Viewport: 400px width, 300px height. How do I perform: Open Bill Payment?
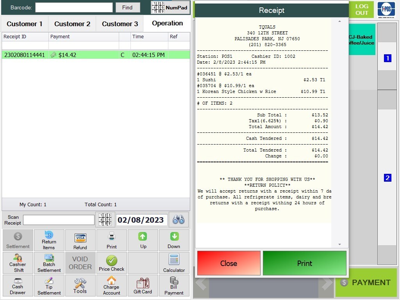pyautogui.click(x=174, y=286)
